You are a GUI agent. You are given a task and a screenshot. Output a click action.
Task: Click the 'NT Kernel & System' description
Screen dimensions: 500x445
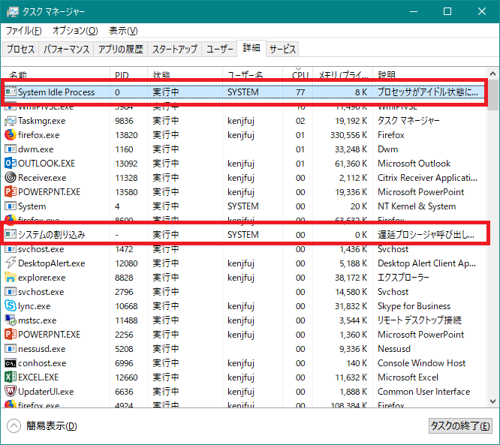click(x=417, y=206)
